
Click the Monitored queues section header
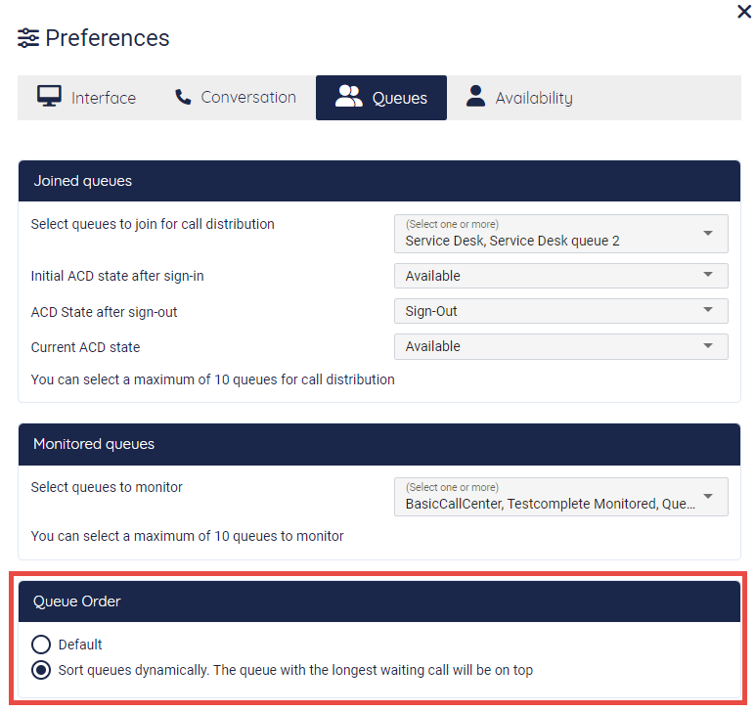point(94,444)
